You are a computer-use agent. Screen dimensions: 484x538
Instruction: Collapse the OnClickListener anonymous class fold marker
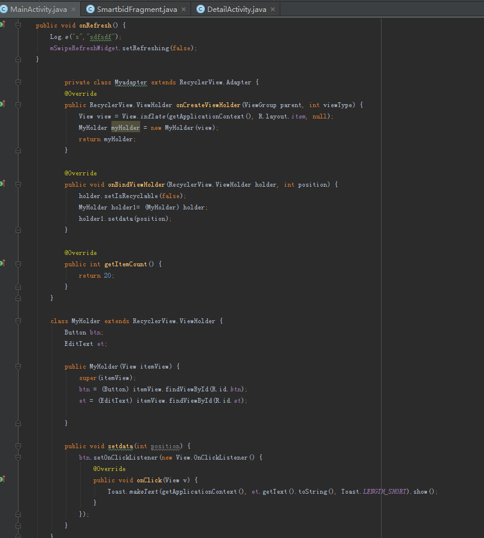click(18, 457)
